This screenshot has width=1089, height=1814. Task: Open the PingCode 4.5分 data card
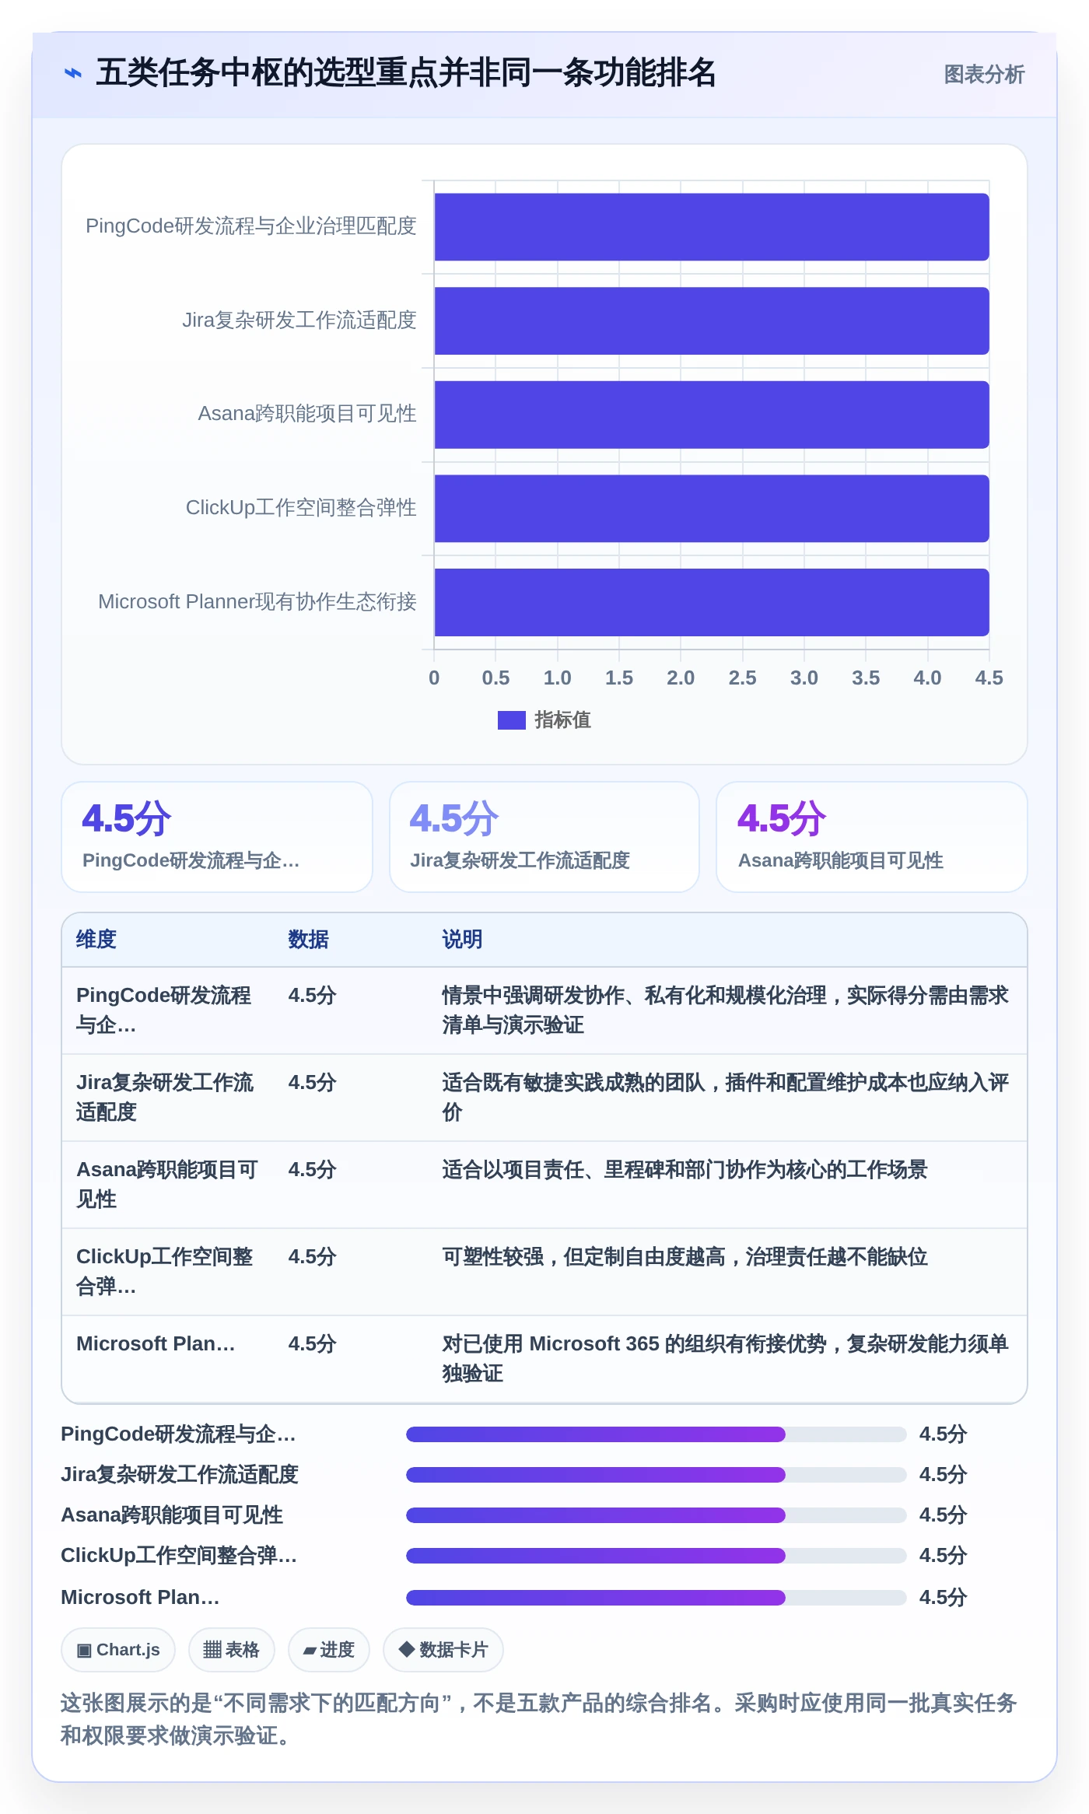pos(216,837)
